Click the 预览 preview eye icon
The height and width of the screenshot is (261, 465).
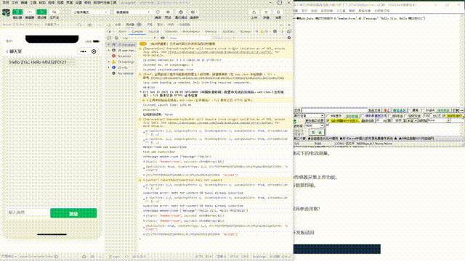coord(168,12)
